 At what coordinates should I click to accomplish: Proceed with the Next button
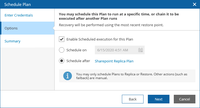click(x=159, y=99)
